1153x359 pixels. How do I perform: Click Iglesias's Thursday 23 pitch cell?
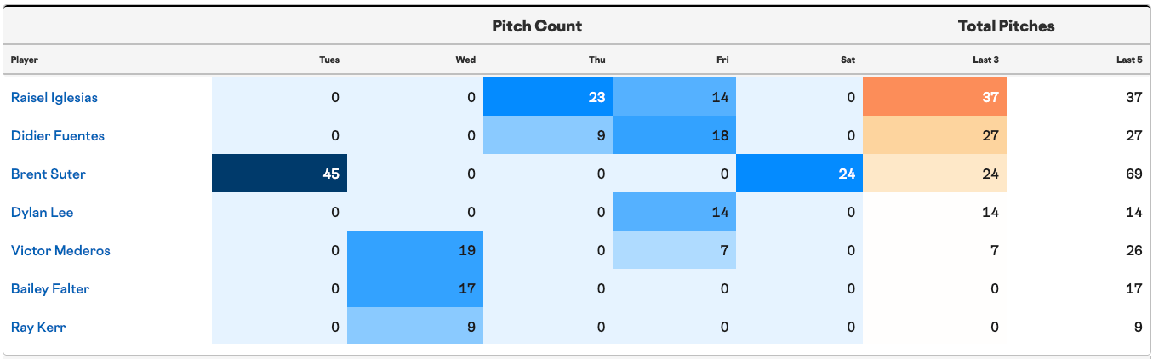point(547,97)
